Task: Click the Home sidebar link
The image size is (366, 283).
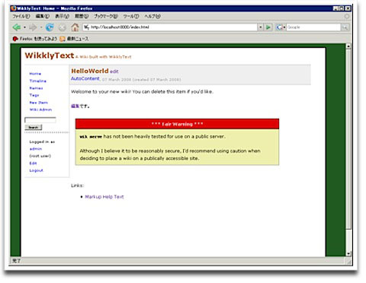Action: point(35,74)
